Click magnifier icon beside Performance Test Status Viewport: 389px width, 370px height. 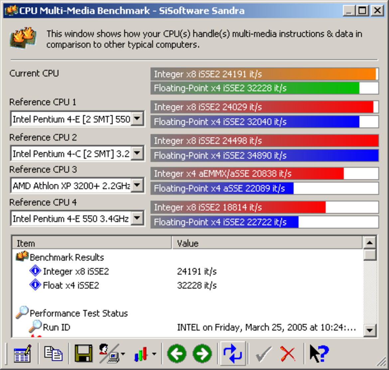pyautogui.click(x=22, y=312)
